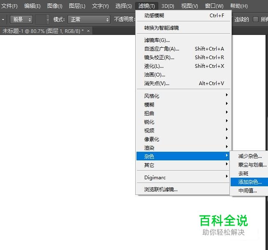Expand the 模糊 submenu
This screenshot has height=250, width=268.
click(x=184, y=104)
